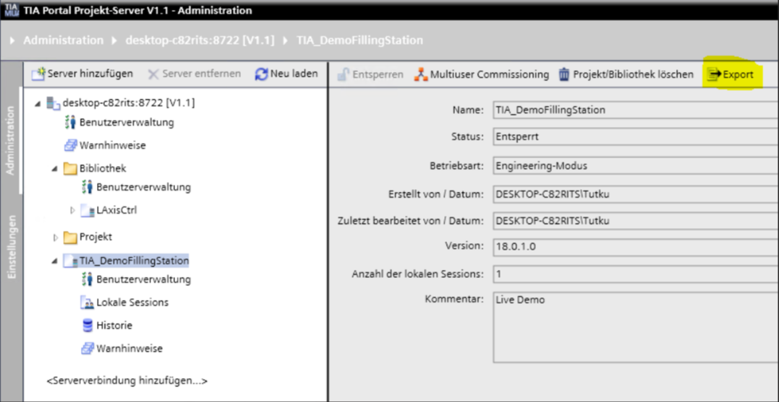
Task: Click the Status field showing Entsperrt
Action: click(x=635, y=138)
